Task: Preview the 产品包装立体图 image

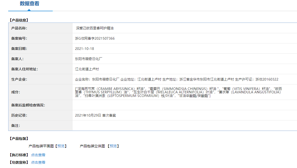Action: (113, 146)
